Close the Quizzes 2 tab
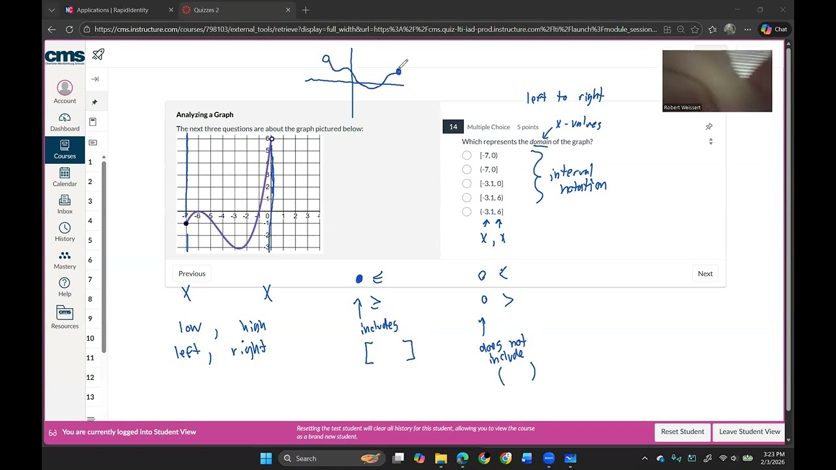 (x=288, y=10)
